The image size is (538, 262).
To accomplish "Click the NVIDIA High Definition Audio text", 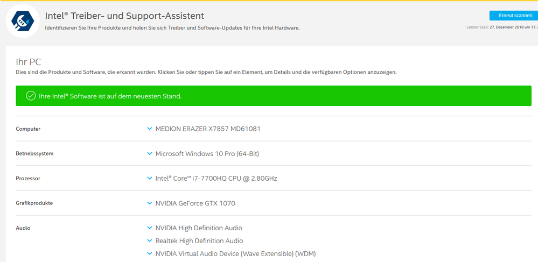I will (199, 228).
